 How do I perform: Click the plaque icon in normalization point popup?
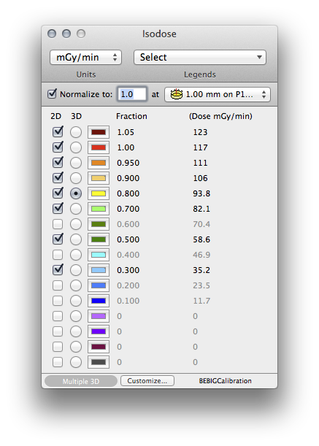tap(177, 94)
